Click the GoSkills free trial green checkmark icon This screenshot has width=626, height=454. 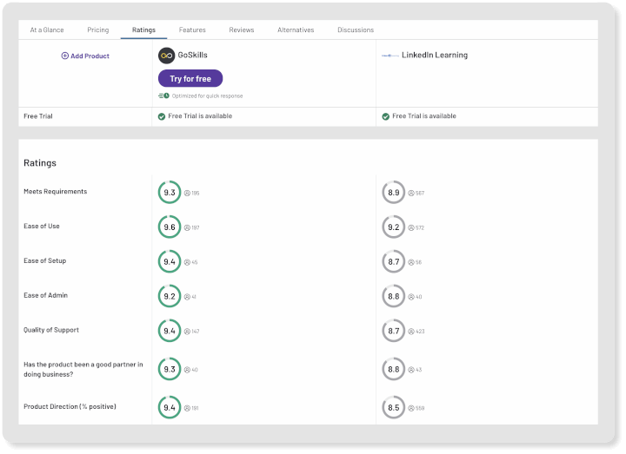click(x=162, y=116)
